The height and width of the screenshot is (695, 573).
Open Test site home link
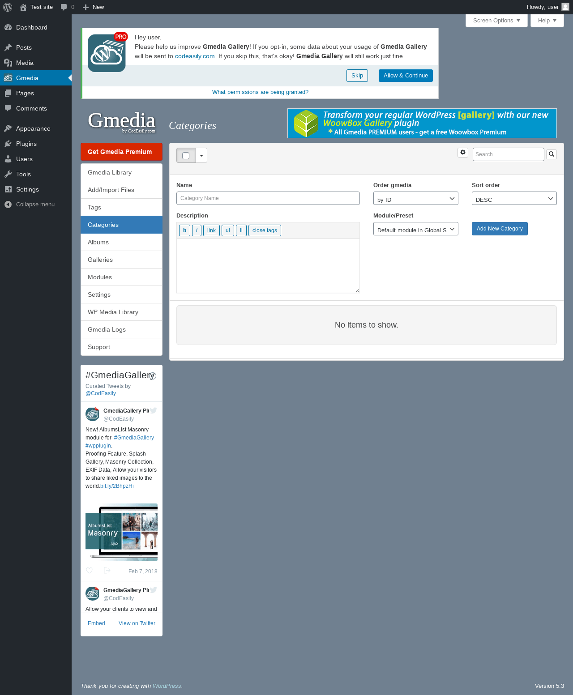[x=36, y=7]
